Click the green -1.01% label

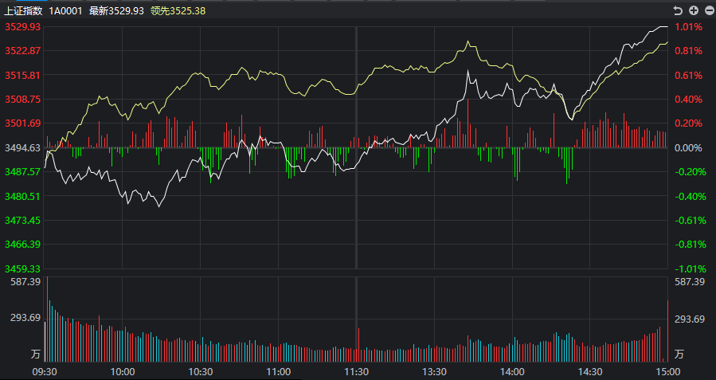coord(691,268)
